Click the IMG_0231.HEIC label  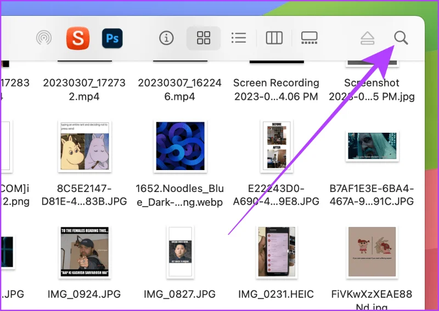click(x=276, y=294)
